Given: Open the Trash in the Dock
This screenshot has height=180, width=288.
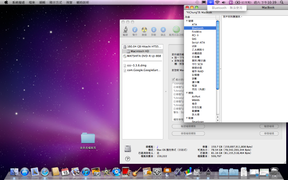Looking at the screenshot, I should coord(274,172).
